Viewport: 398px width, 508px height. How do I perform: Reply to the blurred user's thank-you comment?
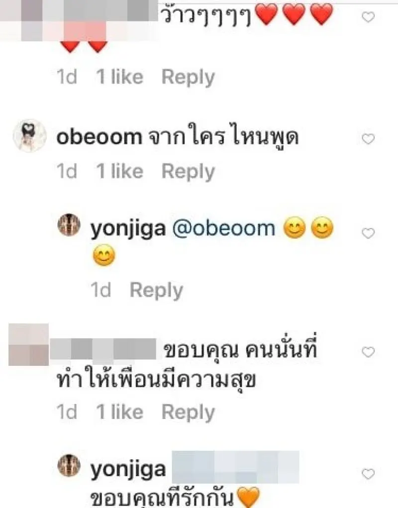pos(188,413)
